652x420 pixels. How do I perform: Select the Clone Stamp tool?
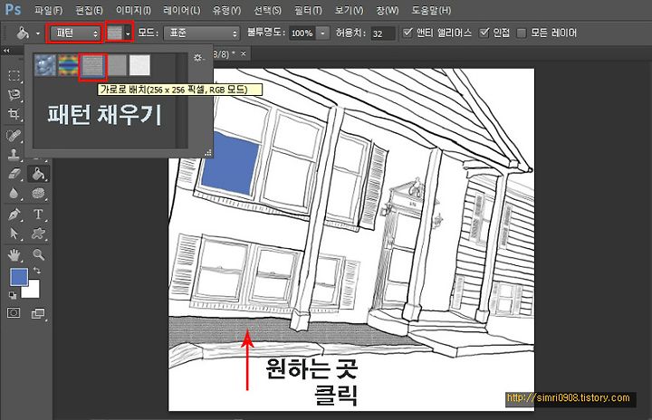[x=14, y=155]
